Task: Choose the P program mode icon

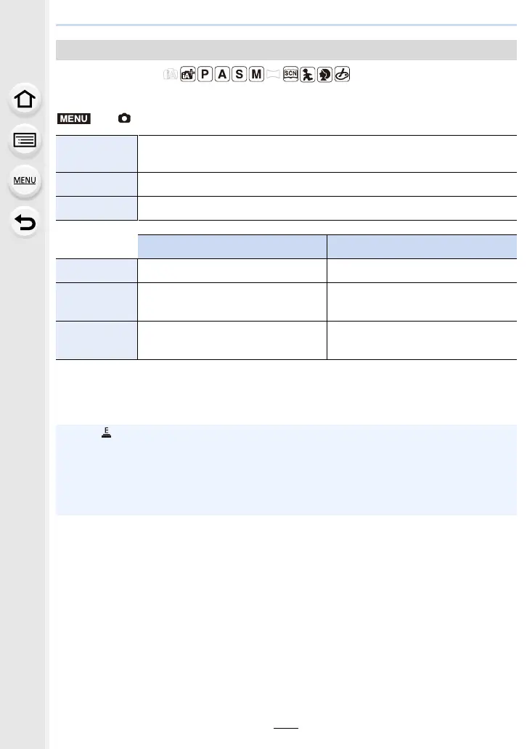Action: click(205, 74)
